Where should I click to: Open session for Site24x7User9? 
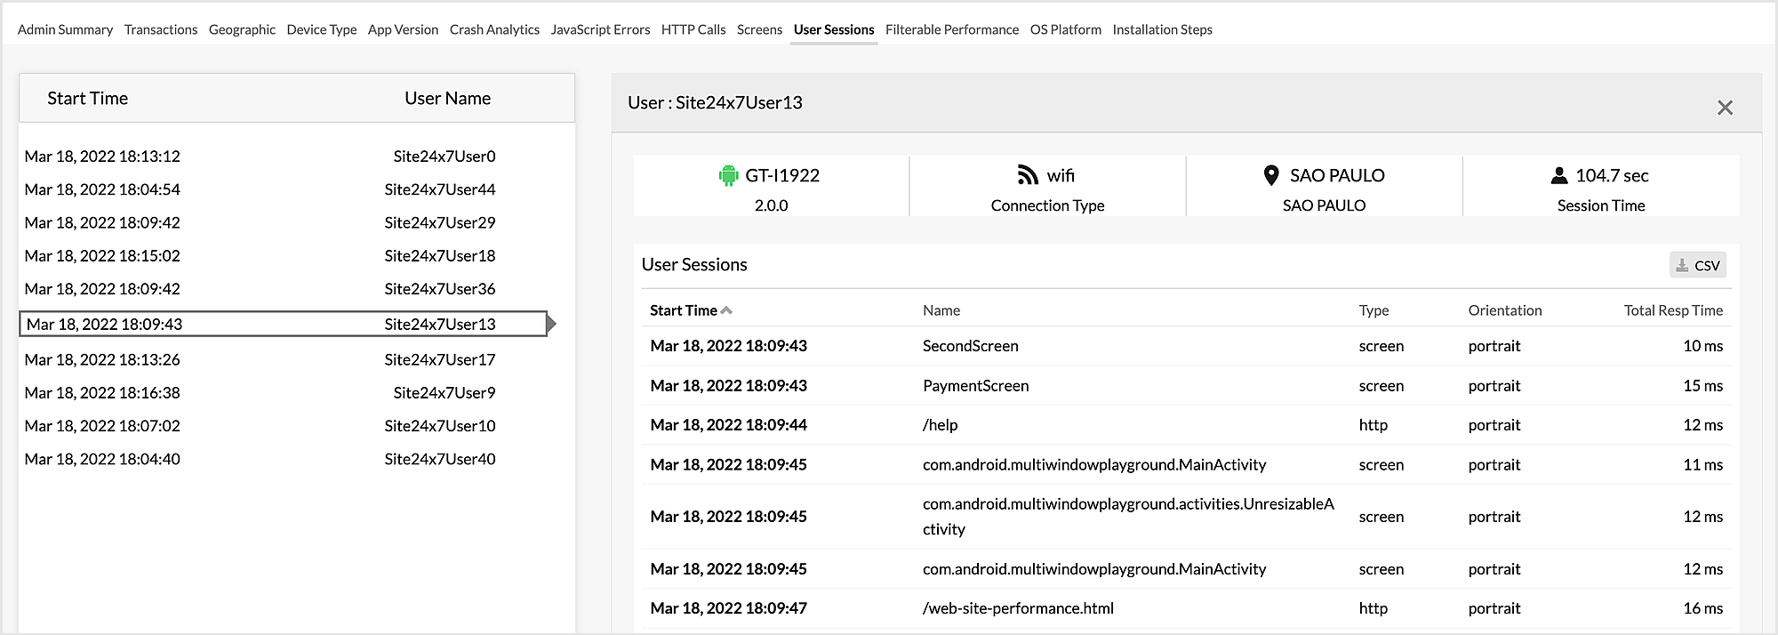260,393
